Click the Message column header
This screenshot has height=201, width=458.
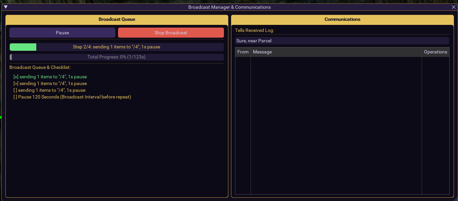tap(336, 52)
